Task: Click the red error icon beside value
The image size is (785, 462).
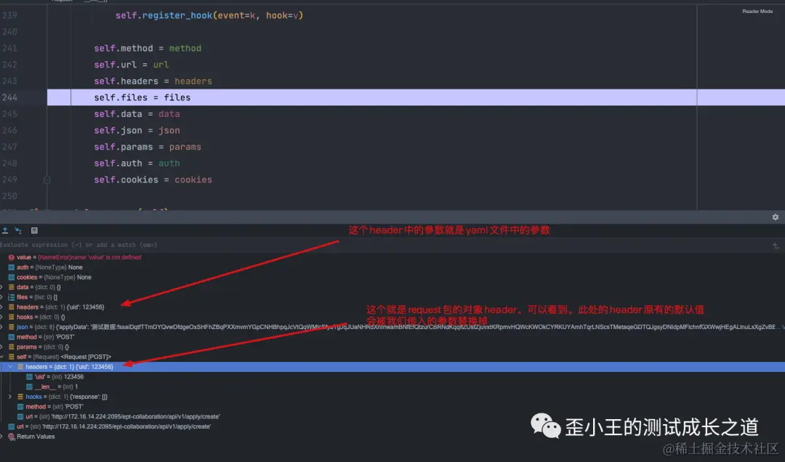Action: (11, 257)
